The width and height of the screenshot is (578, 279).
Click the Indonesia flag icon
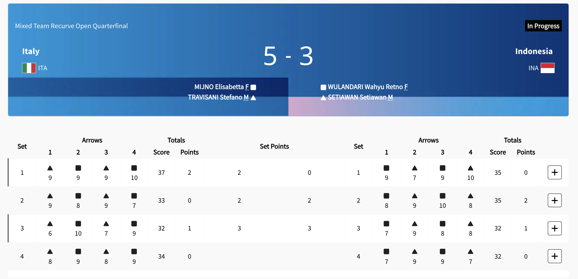tap(547, 68)
